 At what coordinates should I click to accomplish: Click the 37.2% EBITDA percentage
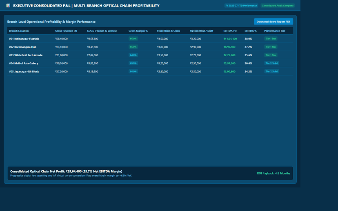click(x=248, y=47)
